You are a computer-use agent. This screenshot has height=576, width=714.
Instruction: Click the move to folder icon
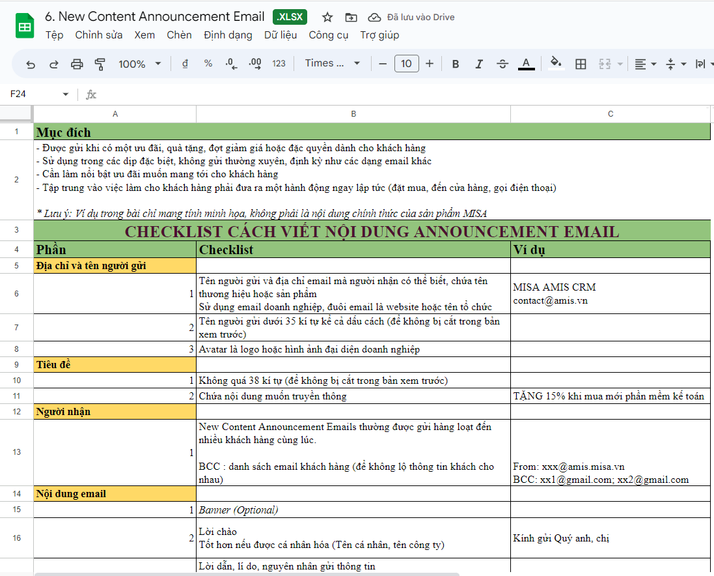pos(351,18)
